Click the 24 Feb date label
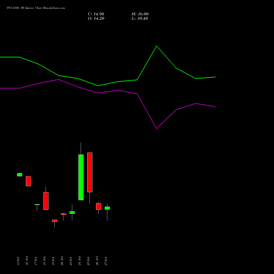The width and height of the screenshot is (274, 274). (x=79, y=261)
